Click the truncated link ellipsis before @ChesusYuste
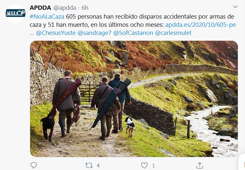Image resolution: width=245 pixels, height=170 pixels. [32, 34]
